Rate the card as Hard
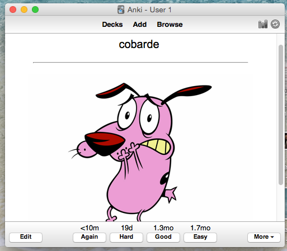The height and width of the screenshot is (251, 287). [126, 237]
